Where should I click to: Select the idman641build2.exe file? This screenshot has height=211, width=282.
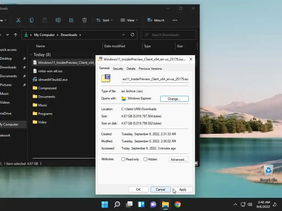pyautogui.click(x=53, y=79)
